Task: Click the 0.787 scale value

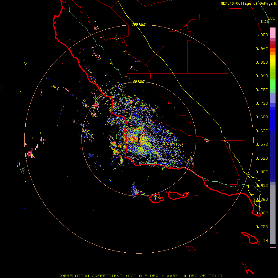Action: tap(262, 90)
